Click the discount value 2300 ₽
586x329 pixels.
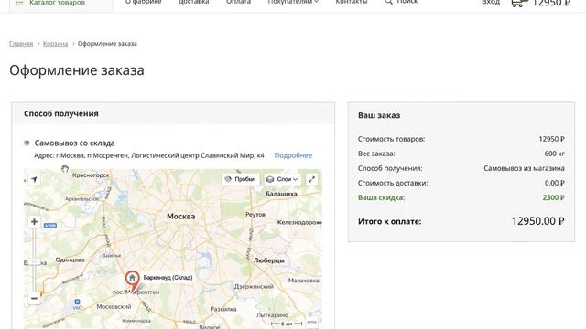pos(553,197)
